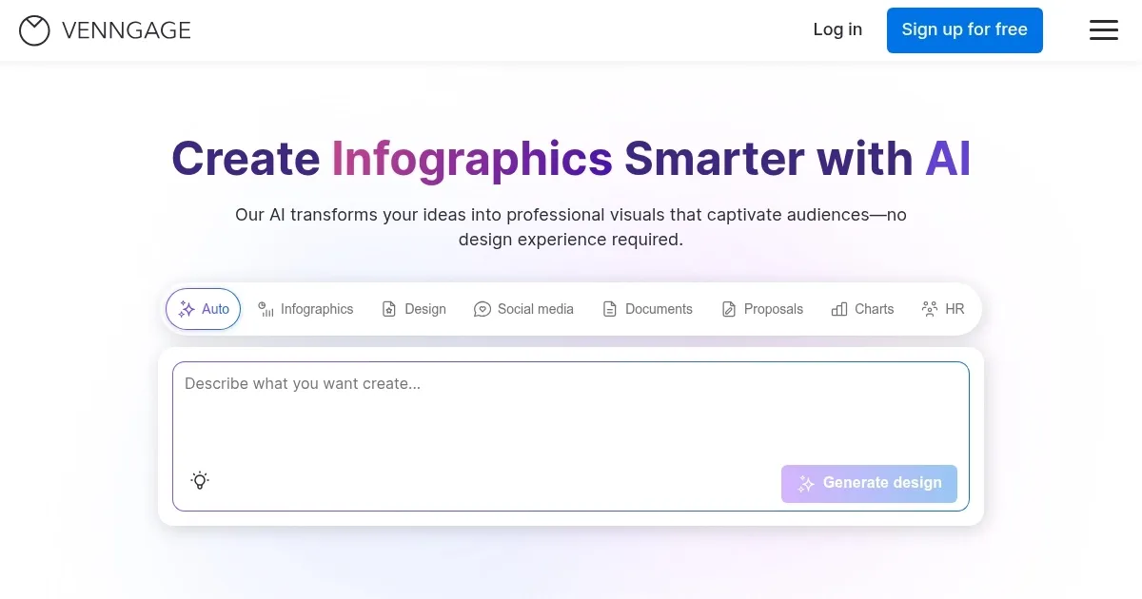
Task: Select the Documents tab
Action: pos(647,309)
